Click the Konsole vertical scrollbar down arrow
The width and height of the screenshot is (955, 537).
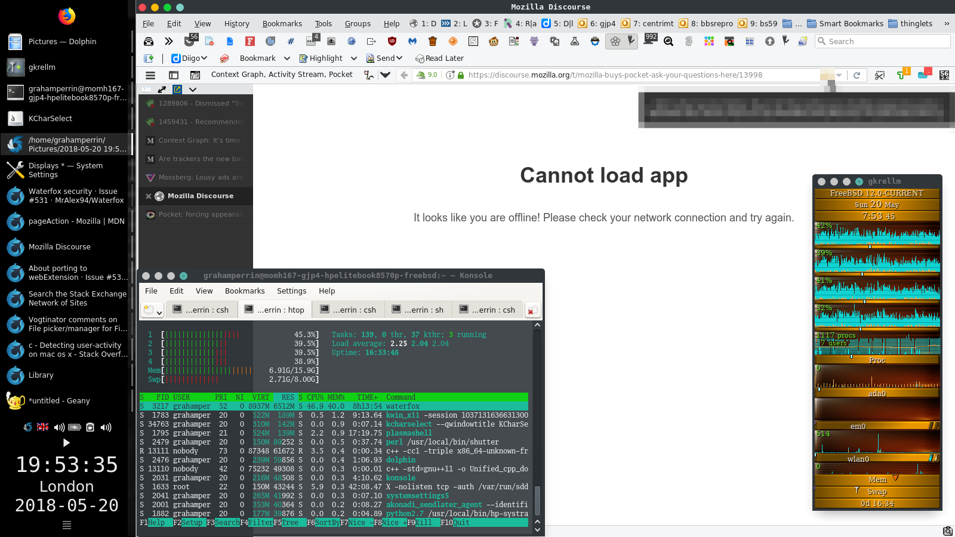pos(537,530)
